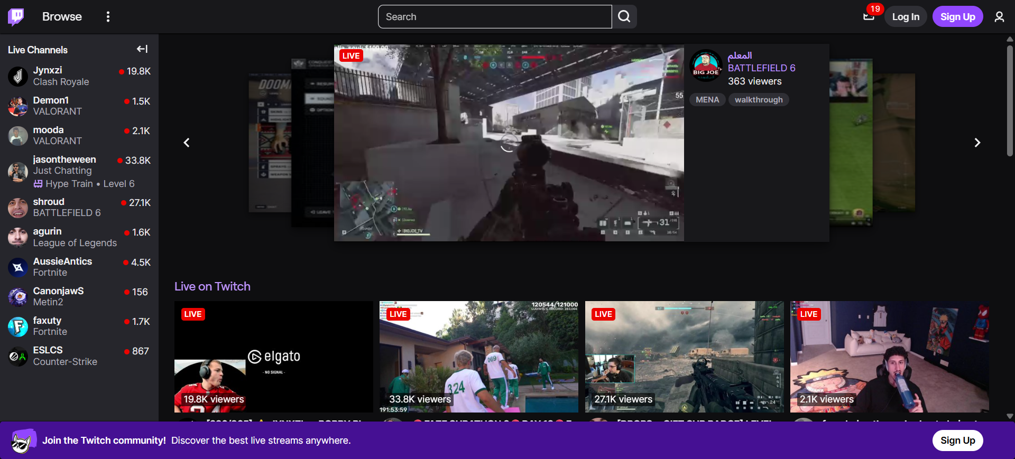Select the MENA tag

coord(707,100)
